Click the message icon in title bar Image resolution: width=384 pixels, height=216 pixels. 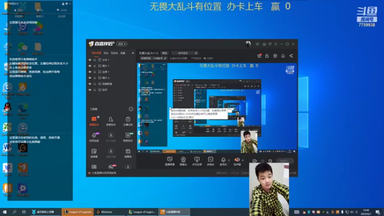point(257,44)
